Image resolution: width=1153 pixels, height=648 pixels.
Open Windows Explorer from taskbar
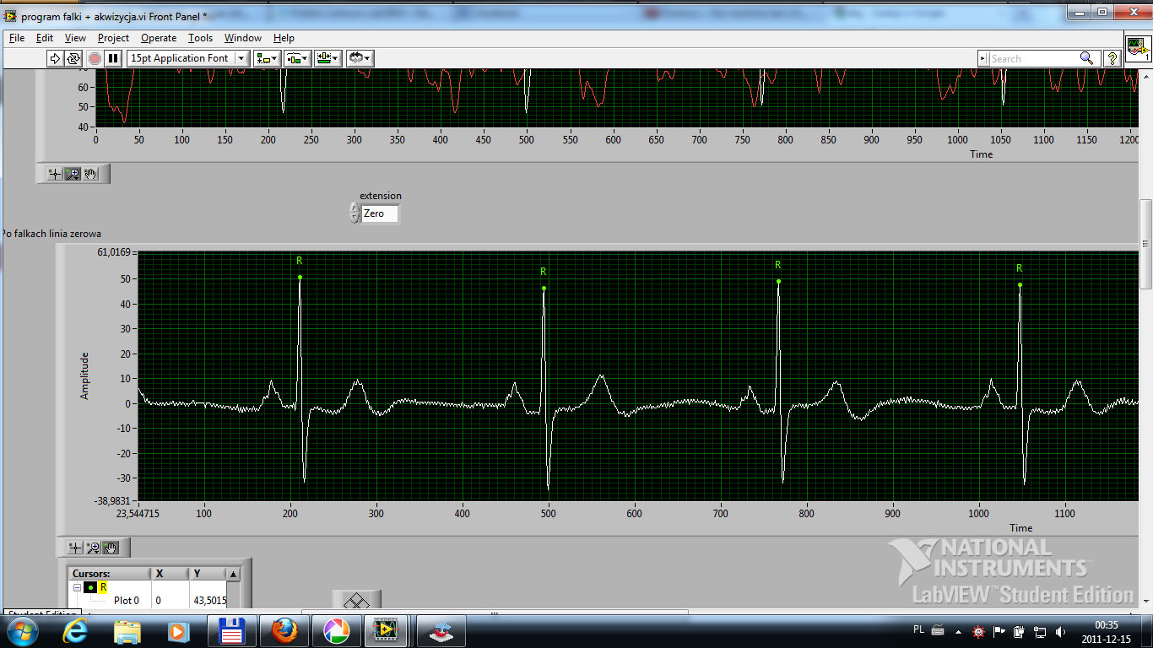(127, 630)
